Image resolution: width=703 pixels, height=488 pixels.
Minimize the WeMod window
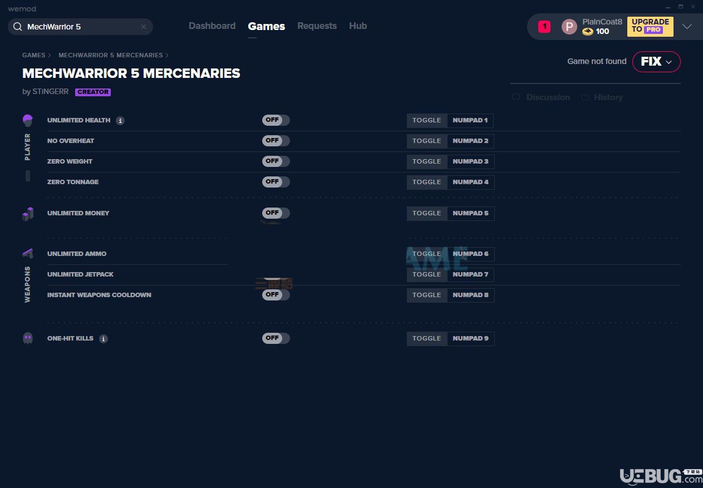[x=668, y=7]
